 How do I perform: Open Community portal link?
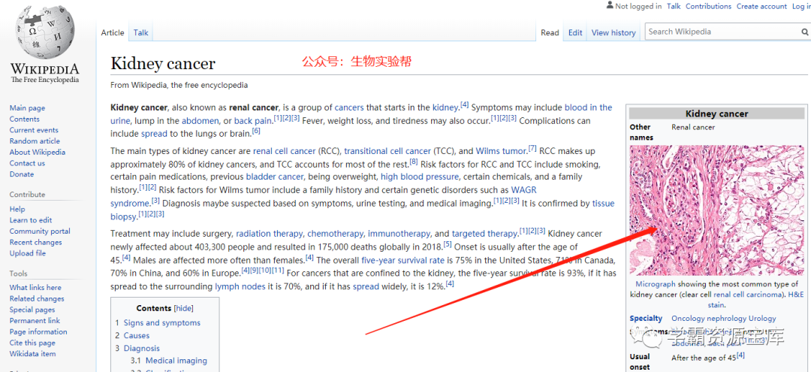click(40, 231)
